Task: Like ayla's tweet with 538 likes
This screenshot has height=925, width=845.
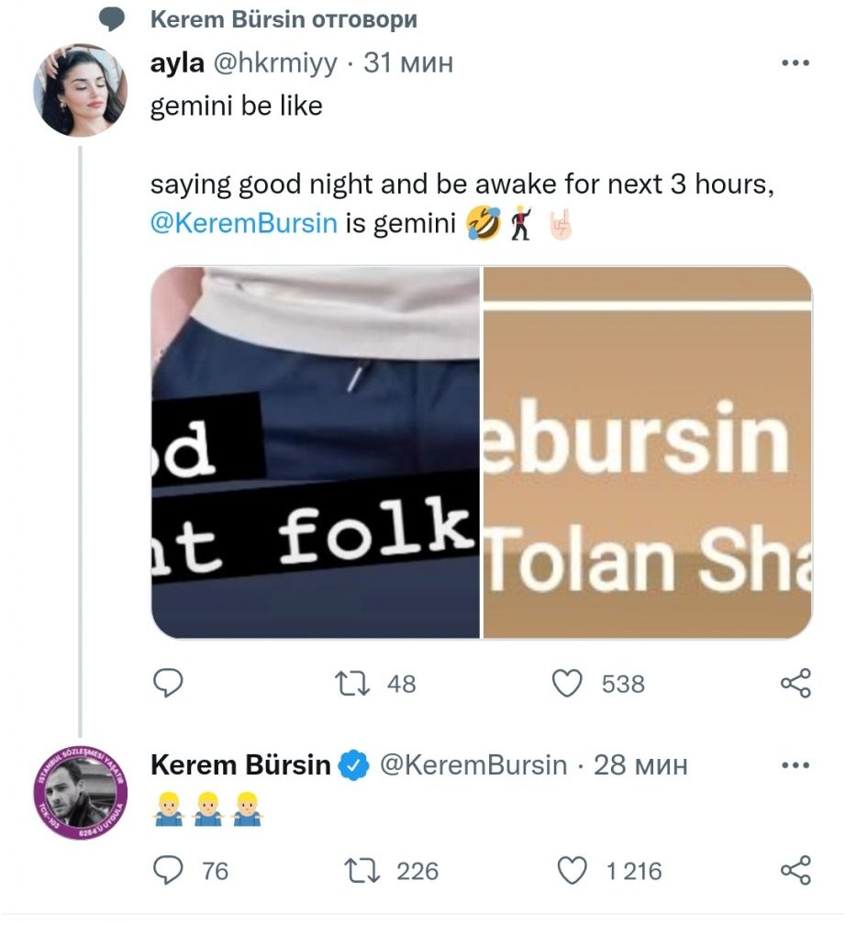Action: coord(569,683)
